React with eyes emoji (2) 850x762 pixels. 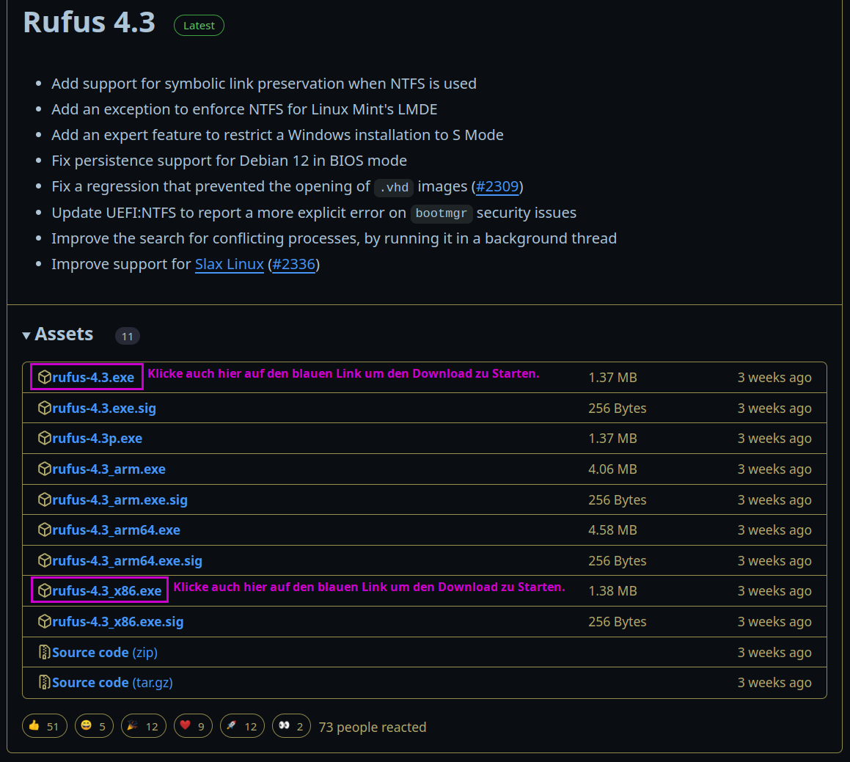(292, 726)
